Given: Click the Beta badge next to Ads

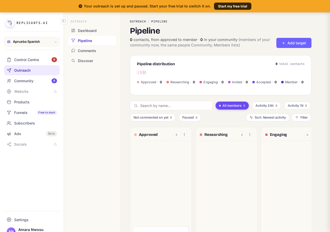Looking at the screenshot, I should coord(51,134).
